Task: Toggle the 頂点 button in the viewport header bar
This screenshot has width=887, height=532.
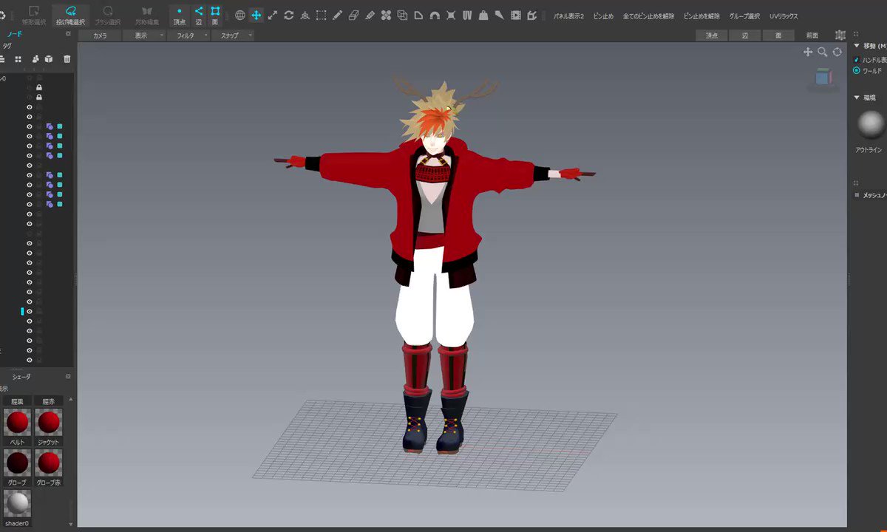Action: [712, 35]
